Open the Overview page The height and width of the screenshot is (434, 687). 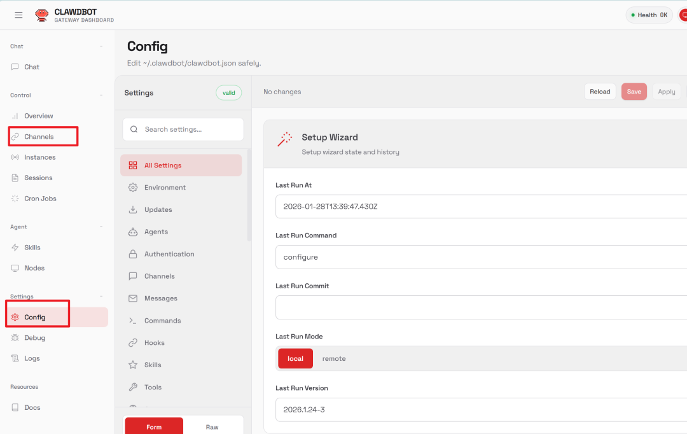pos(57,116)
